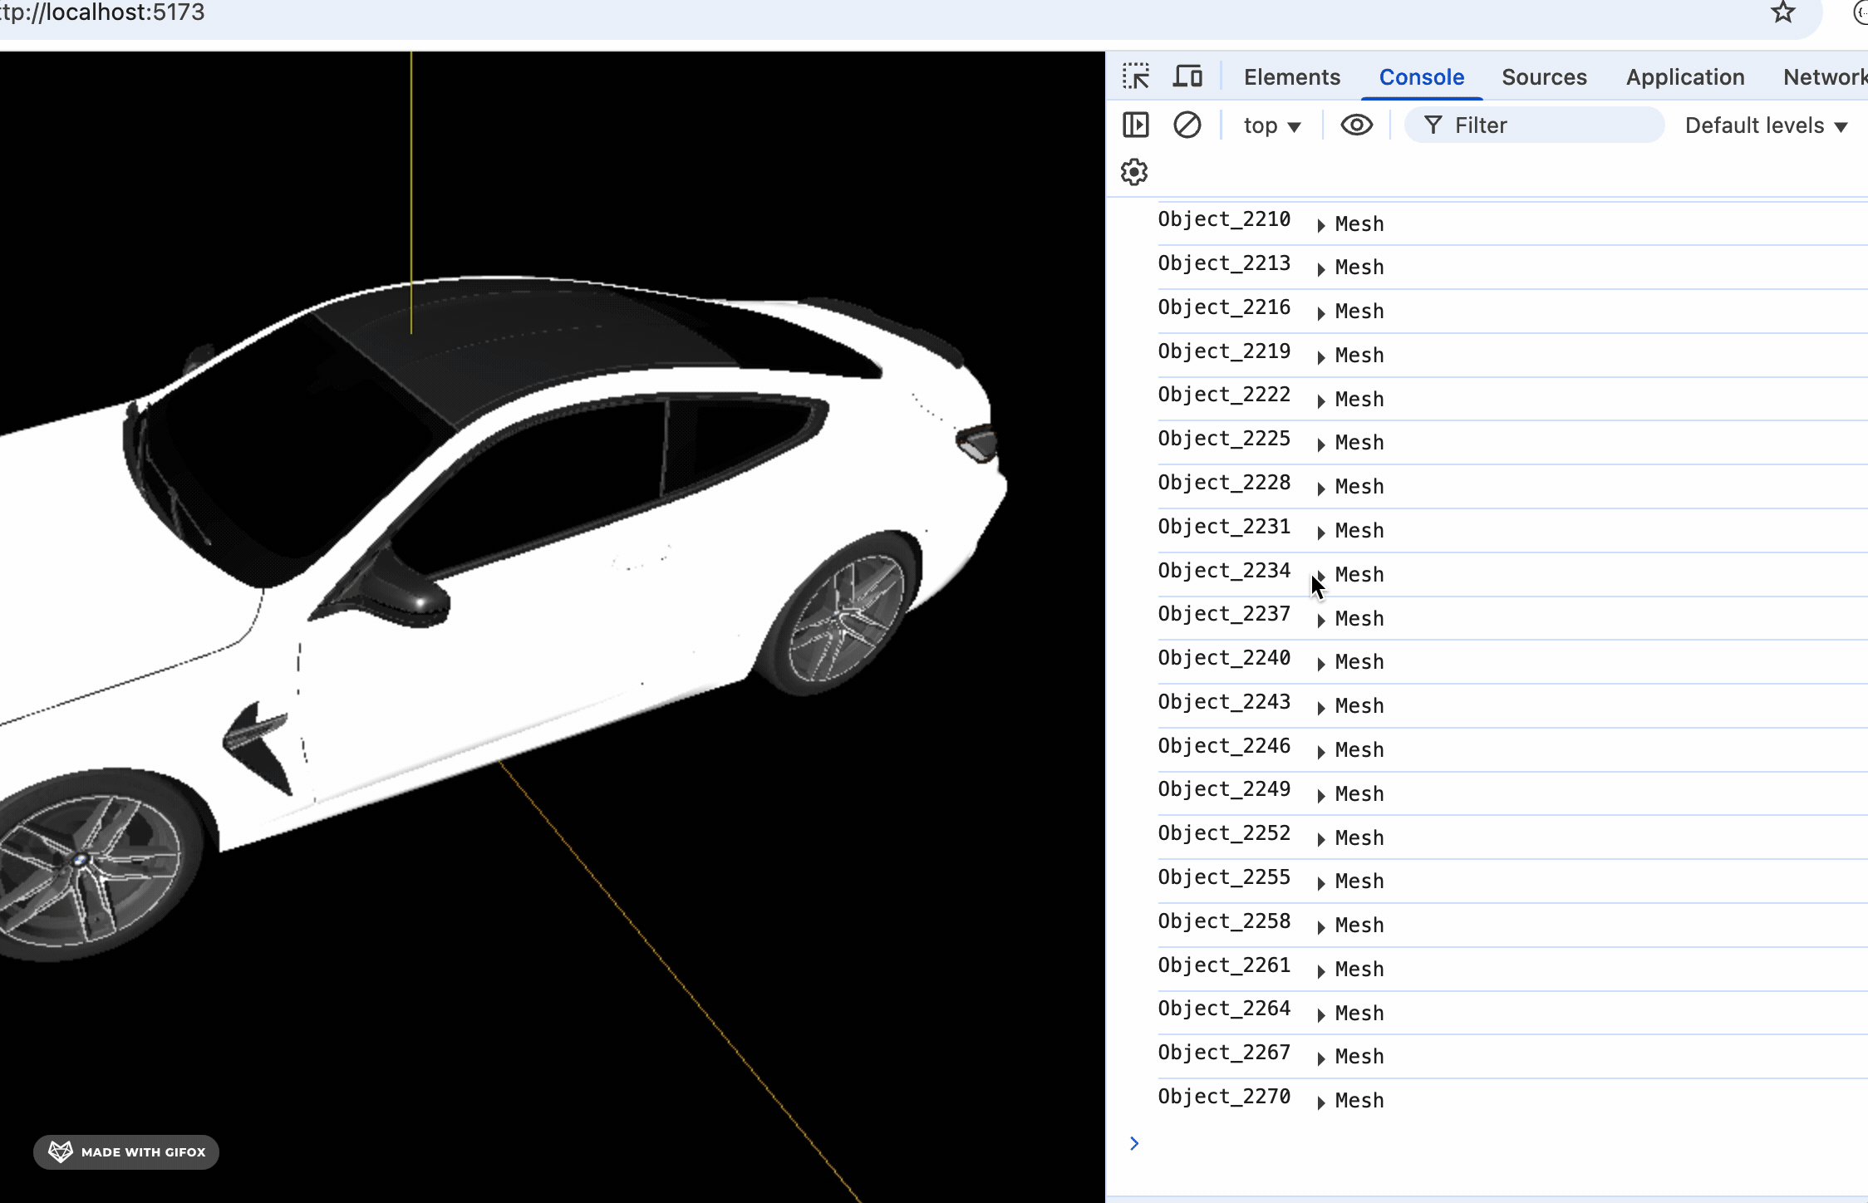This screenshot has height=1203, width=1868.
Task: Expand the Mesh for Object_2258
Action: point(1320,927)
